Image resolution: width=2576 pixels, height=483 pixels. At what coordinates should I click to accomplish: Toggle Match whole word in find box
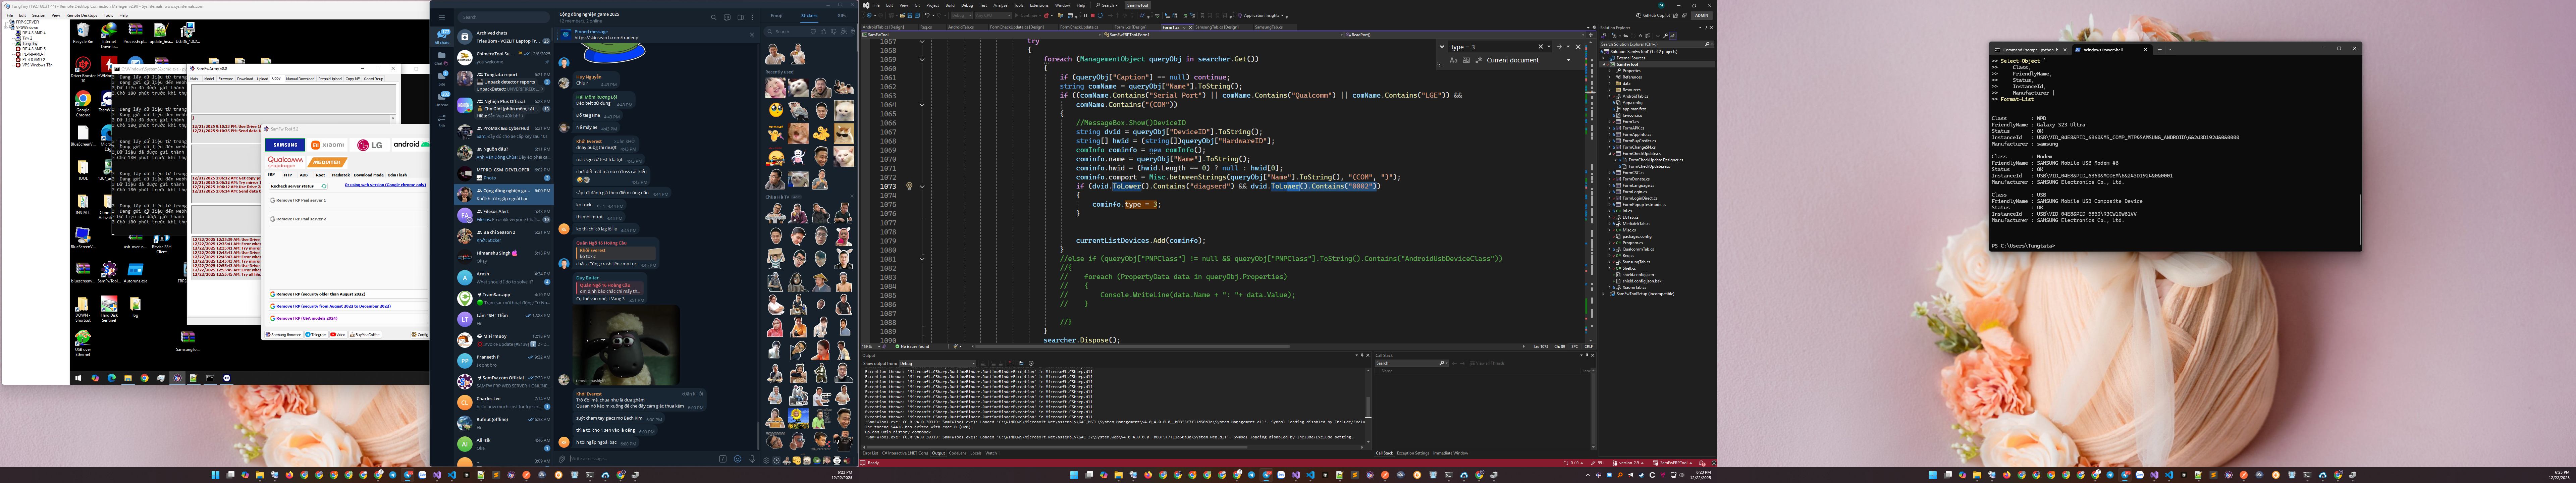coord(1466,60)
